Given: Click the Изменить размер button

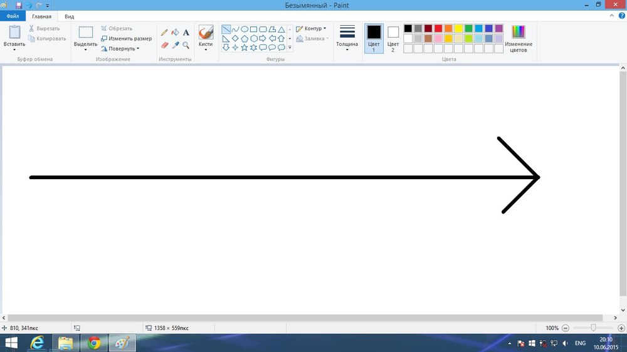Looking at the screenshot, I should point(126,38).
